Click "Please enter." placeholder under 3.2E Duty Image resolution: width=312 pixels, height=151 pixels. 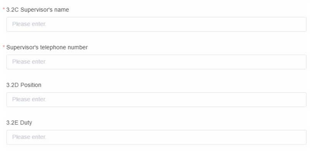point(29,137)
